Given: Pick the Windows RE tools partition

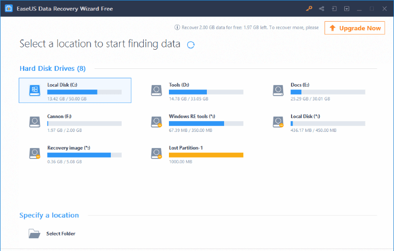Looking at the screenshot, I should point(197,122).
